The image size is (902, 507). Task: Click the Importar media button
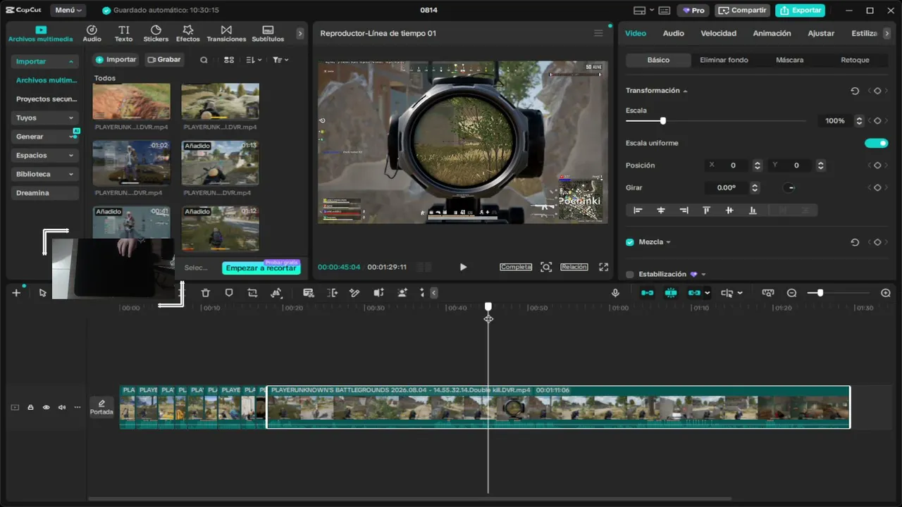point(116,60)
